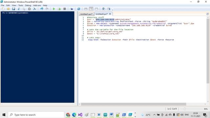This screenshot has width=210, height=118.
Task: Show the Command window icon
Action: [x=103, y=9]
